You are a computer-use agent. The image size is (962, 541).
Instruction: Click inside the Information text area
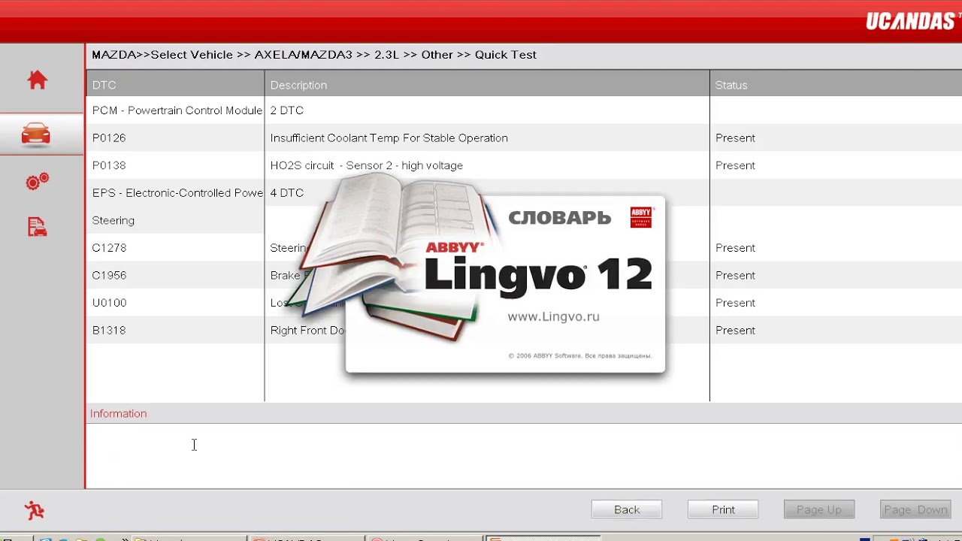pyautogui.click(x=524, y=455)
